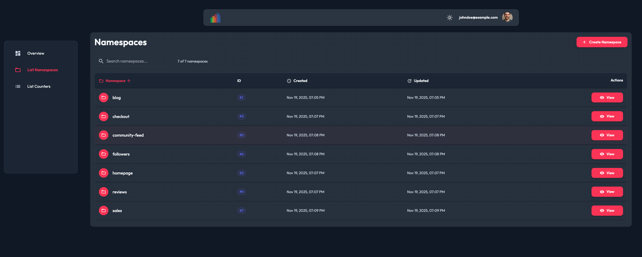
Task: Click inside the Search namespaces field
Action: (x=134, y=61)
